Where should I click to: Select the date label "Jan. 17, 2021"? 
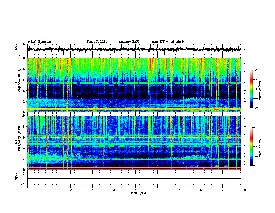point(97,42)
